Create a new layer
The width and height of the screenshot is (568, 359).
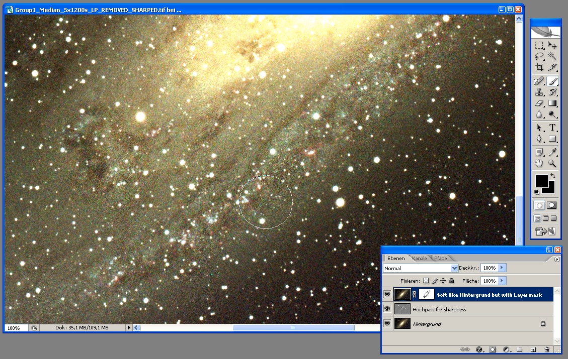point(533,349)
